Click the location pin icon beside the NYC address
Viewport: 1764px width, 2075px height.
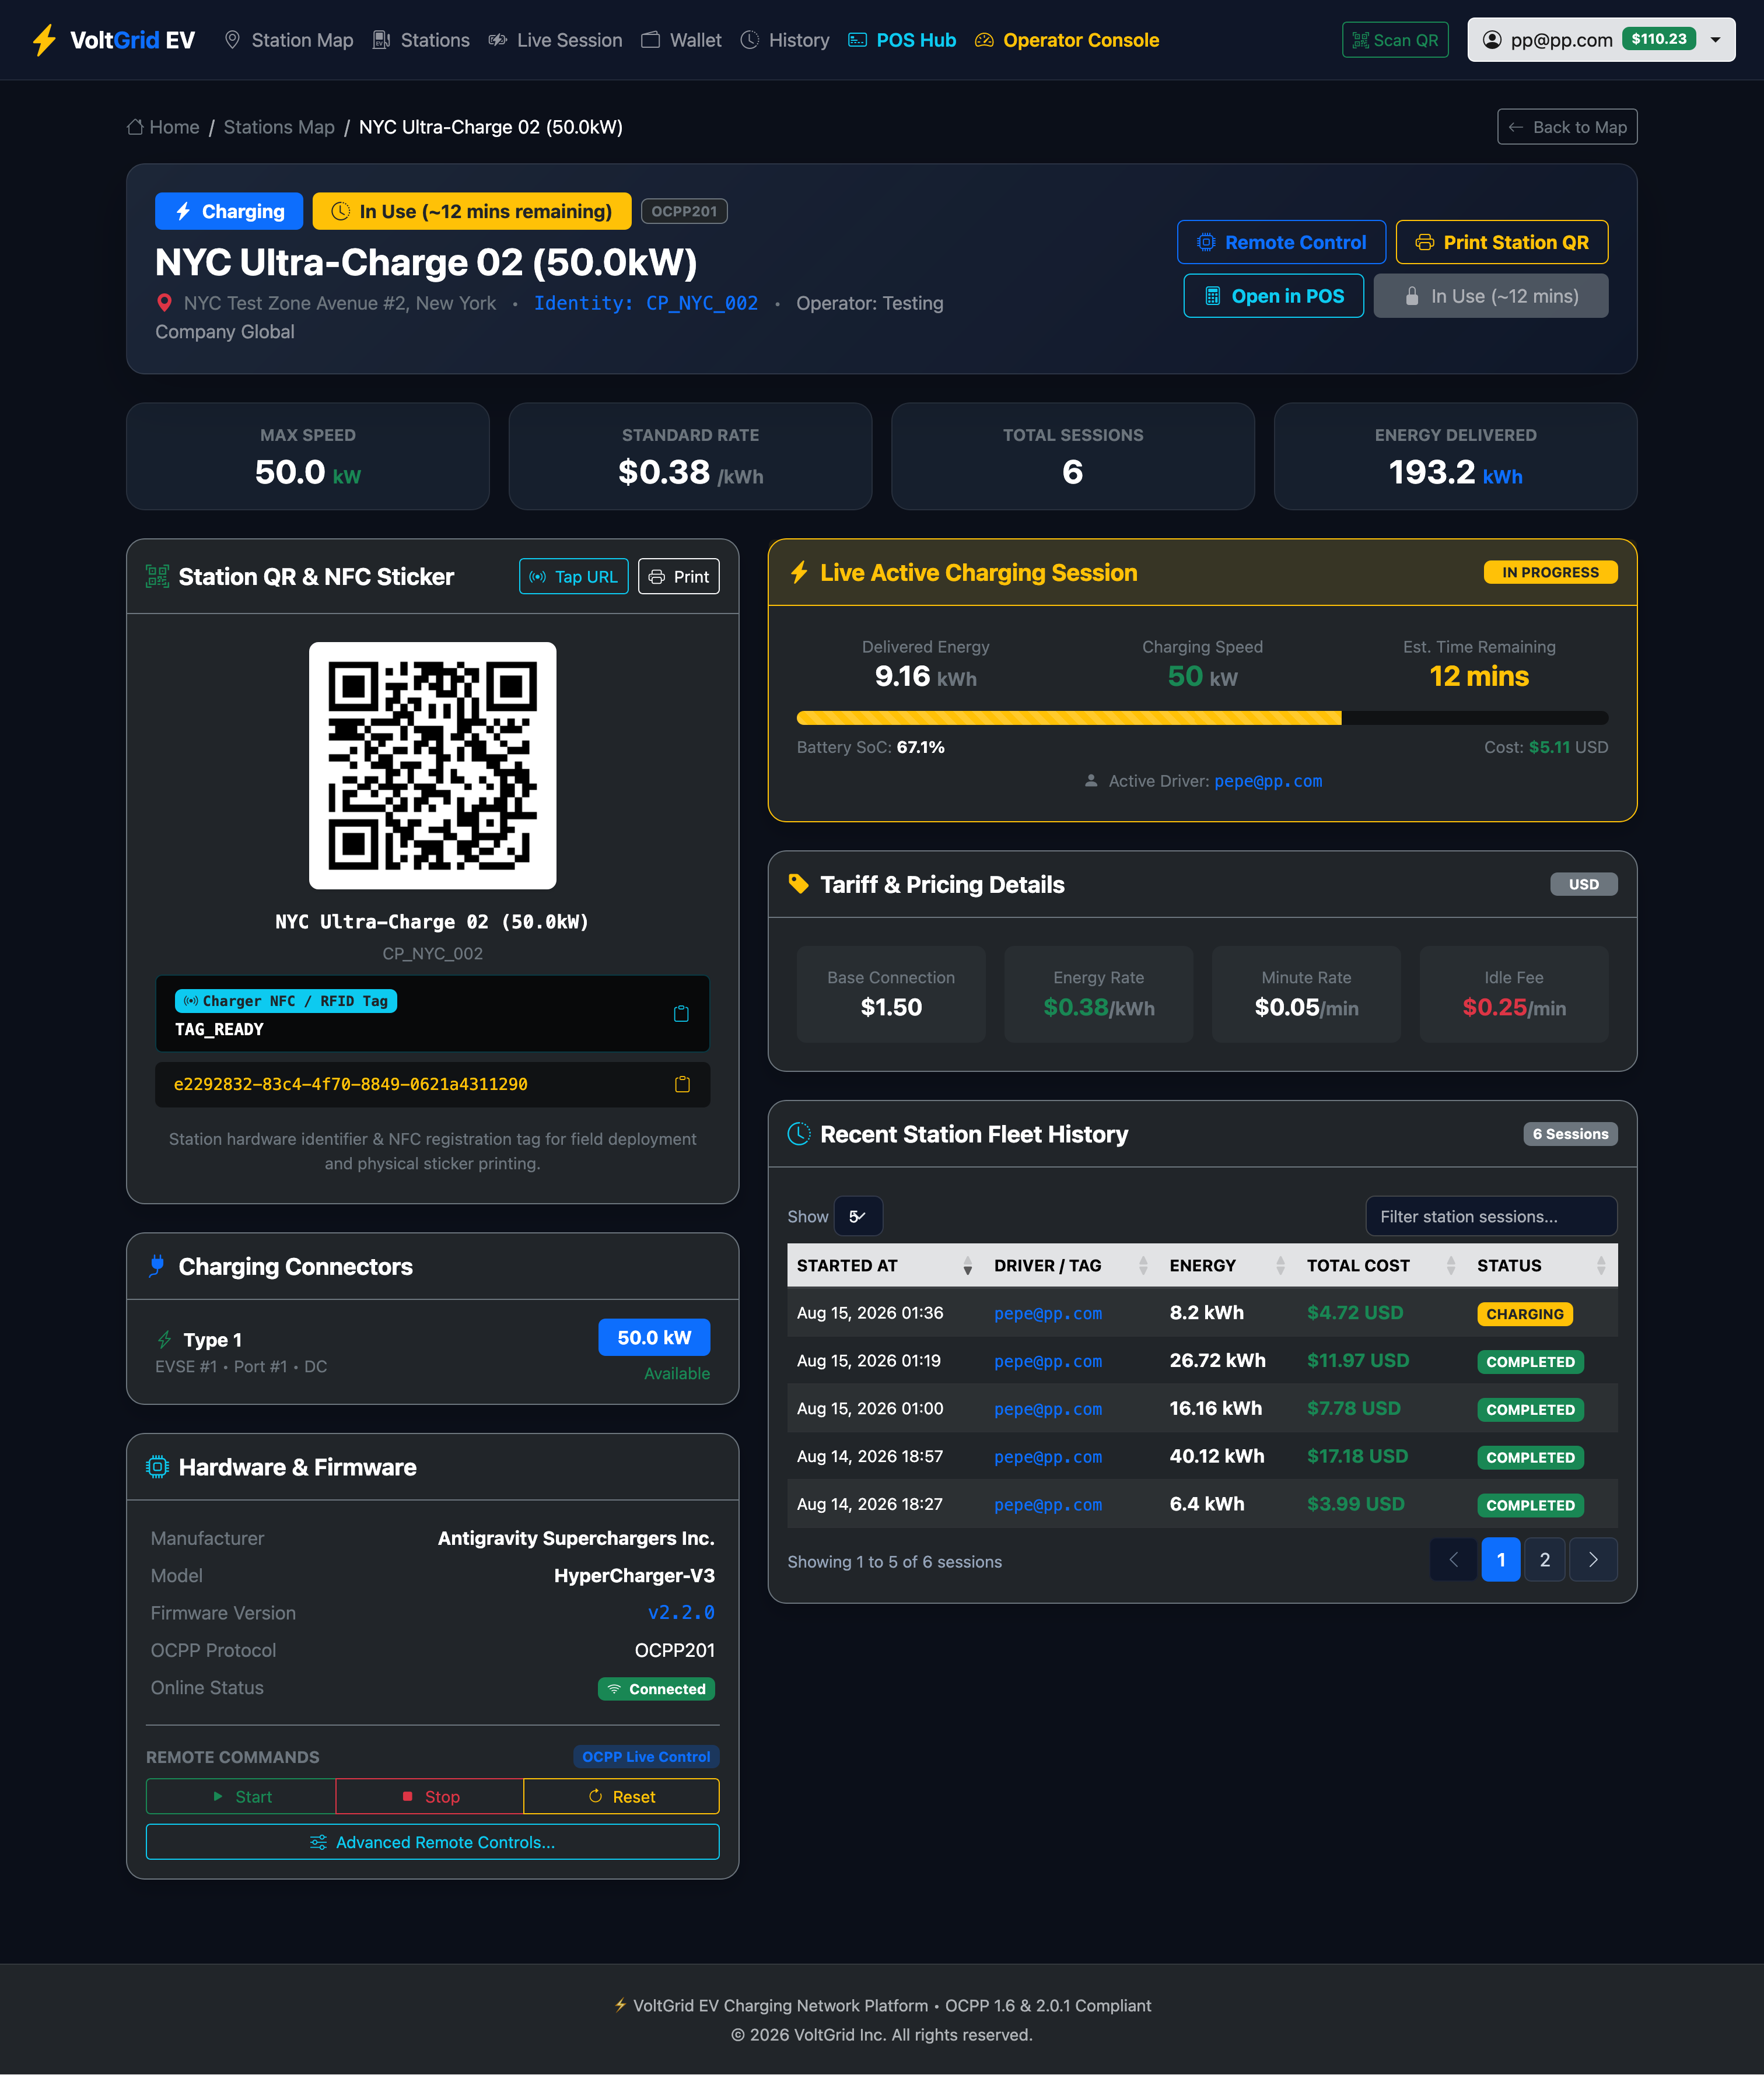pyautogui.click(x=164, y=303)
